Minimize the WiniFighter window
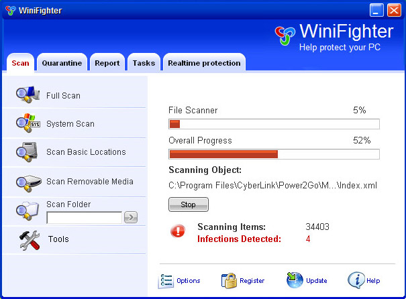Viewport: 406px width, 299px height. 376,10
